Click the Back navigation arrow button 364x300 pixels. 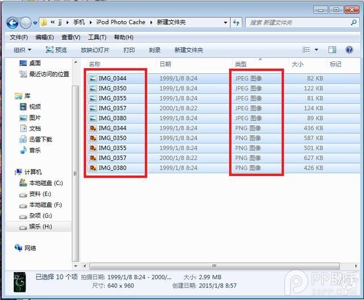click(x=13, y=23)
